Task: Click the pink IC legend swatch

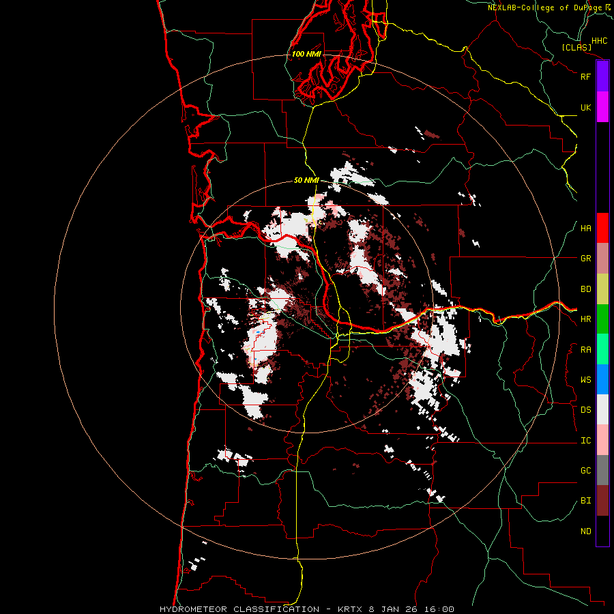Action: click(602, 440)
